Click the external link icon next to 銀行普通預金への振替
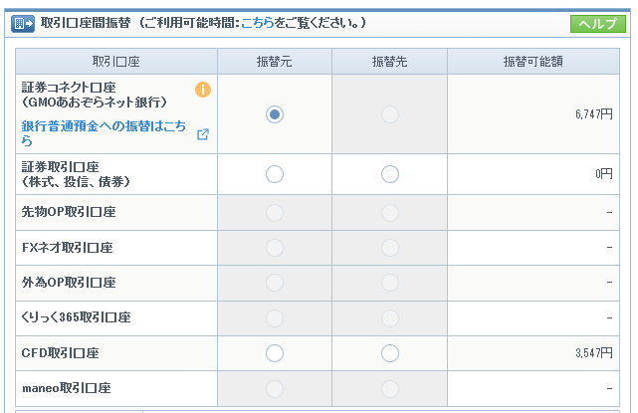 coord(203,134)
